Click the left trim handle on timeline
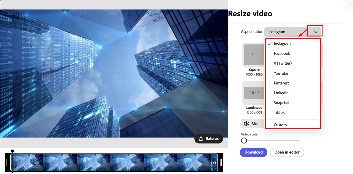The image size is (353, 174). pyautogui.click(x=8, y=162)
